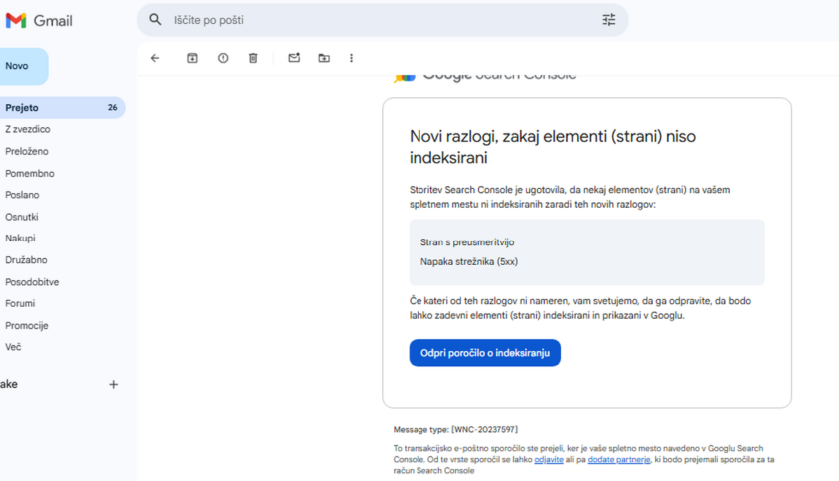
Task: Go back to inbox arrow
Action: pyautogui.click(x=155, y=58)
